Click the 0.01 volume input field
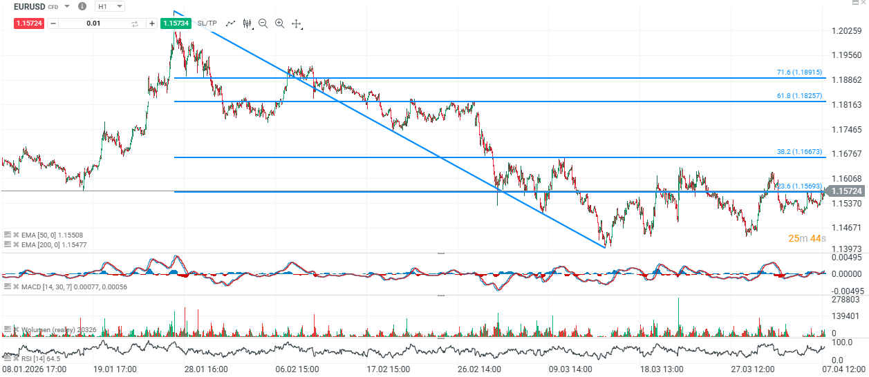Viewport: 869px width, 377px height. coord(93,23)
